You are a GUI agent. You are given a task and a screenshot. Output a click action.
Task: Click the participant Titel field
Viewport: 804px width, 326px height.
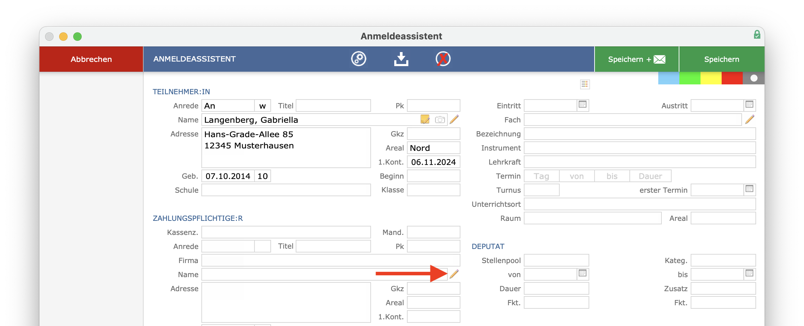(x=333, y=106)
